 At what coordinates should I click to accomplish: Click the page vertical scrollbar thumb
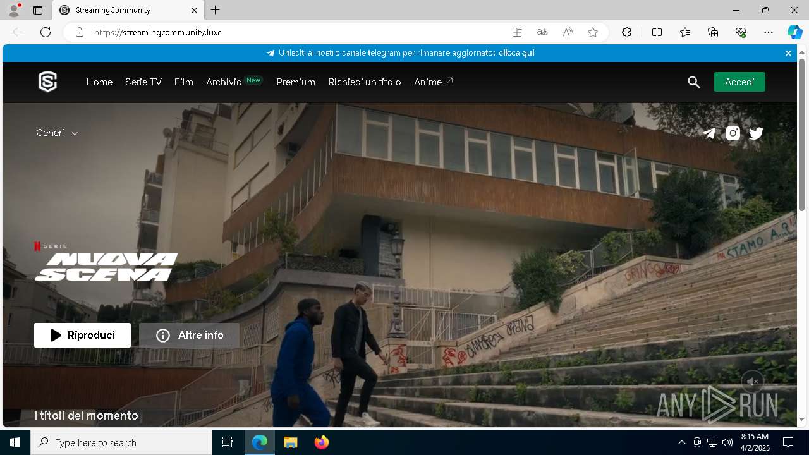[x=801, y=135]
